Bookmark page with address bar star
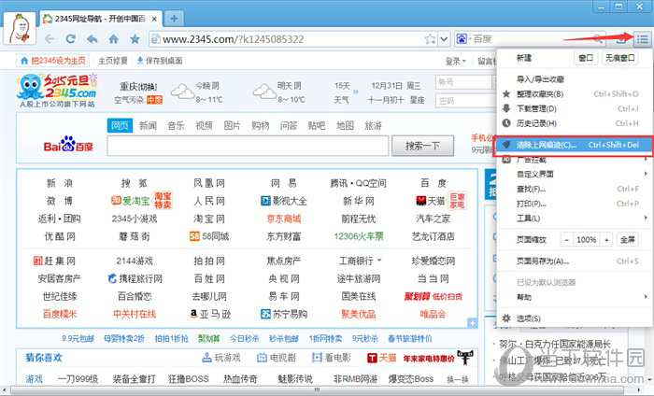654x396 pixels. [430, 39]
